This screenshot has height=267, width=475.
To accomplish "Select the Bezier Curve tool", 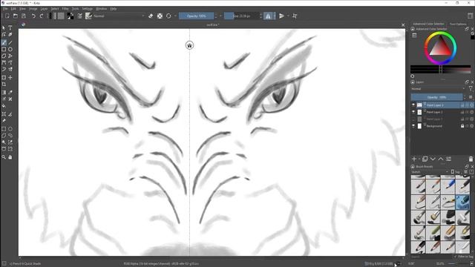I will point(4,62).
